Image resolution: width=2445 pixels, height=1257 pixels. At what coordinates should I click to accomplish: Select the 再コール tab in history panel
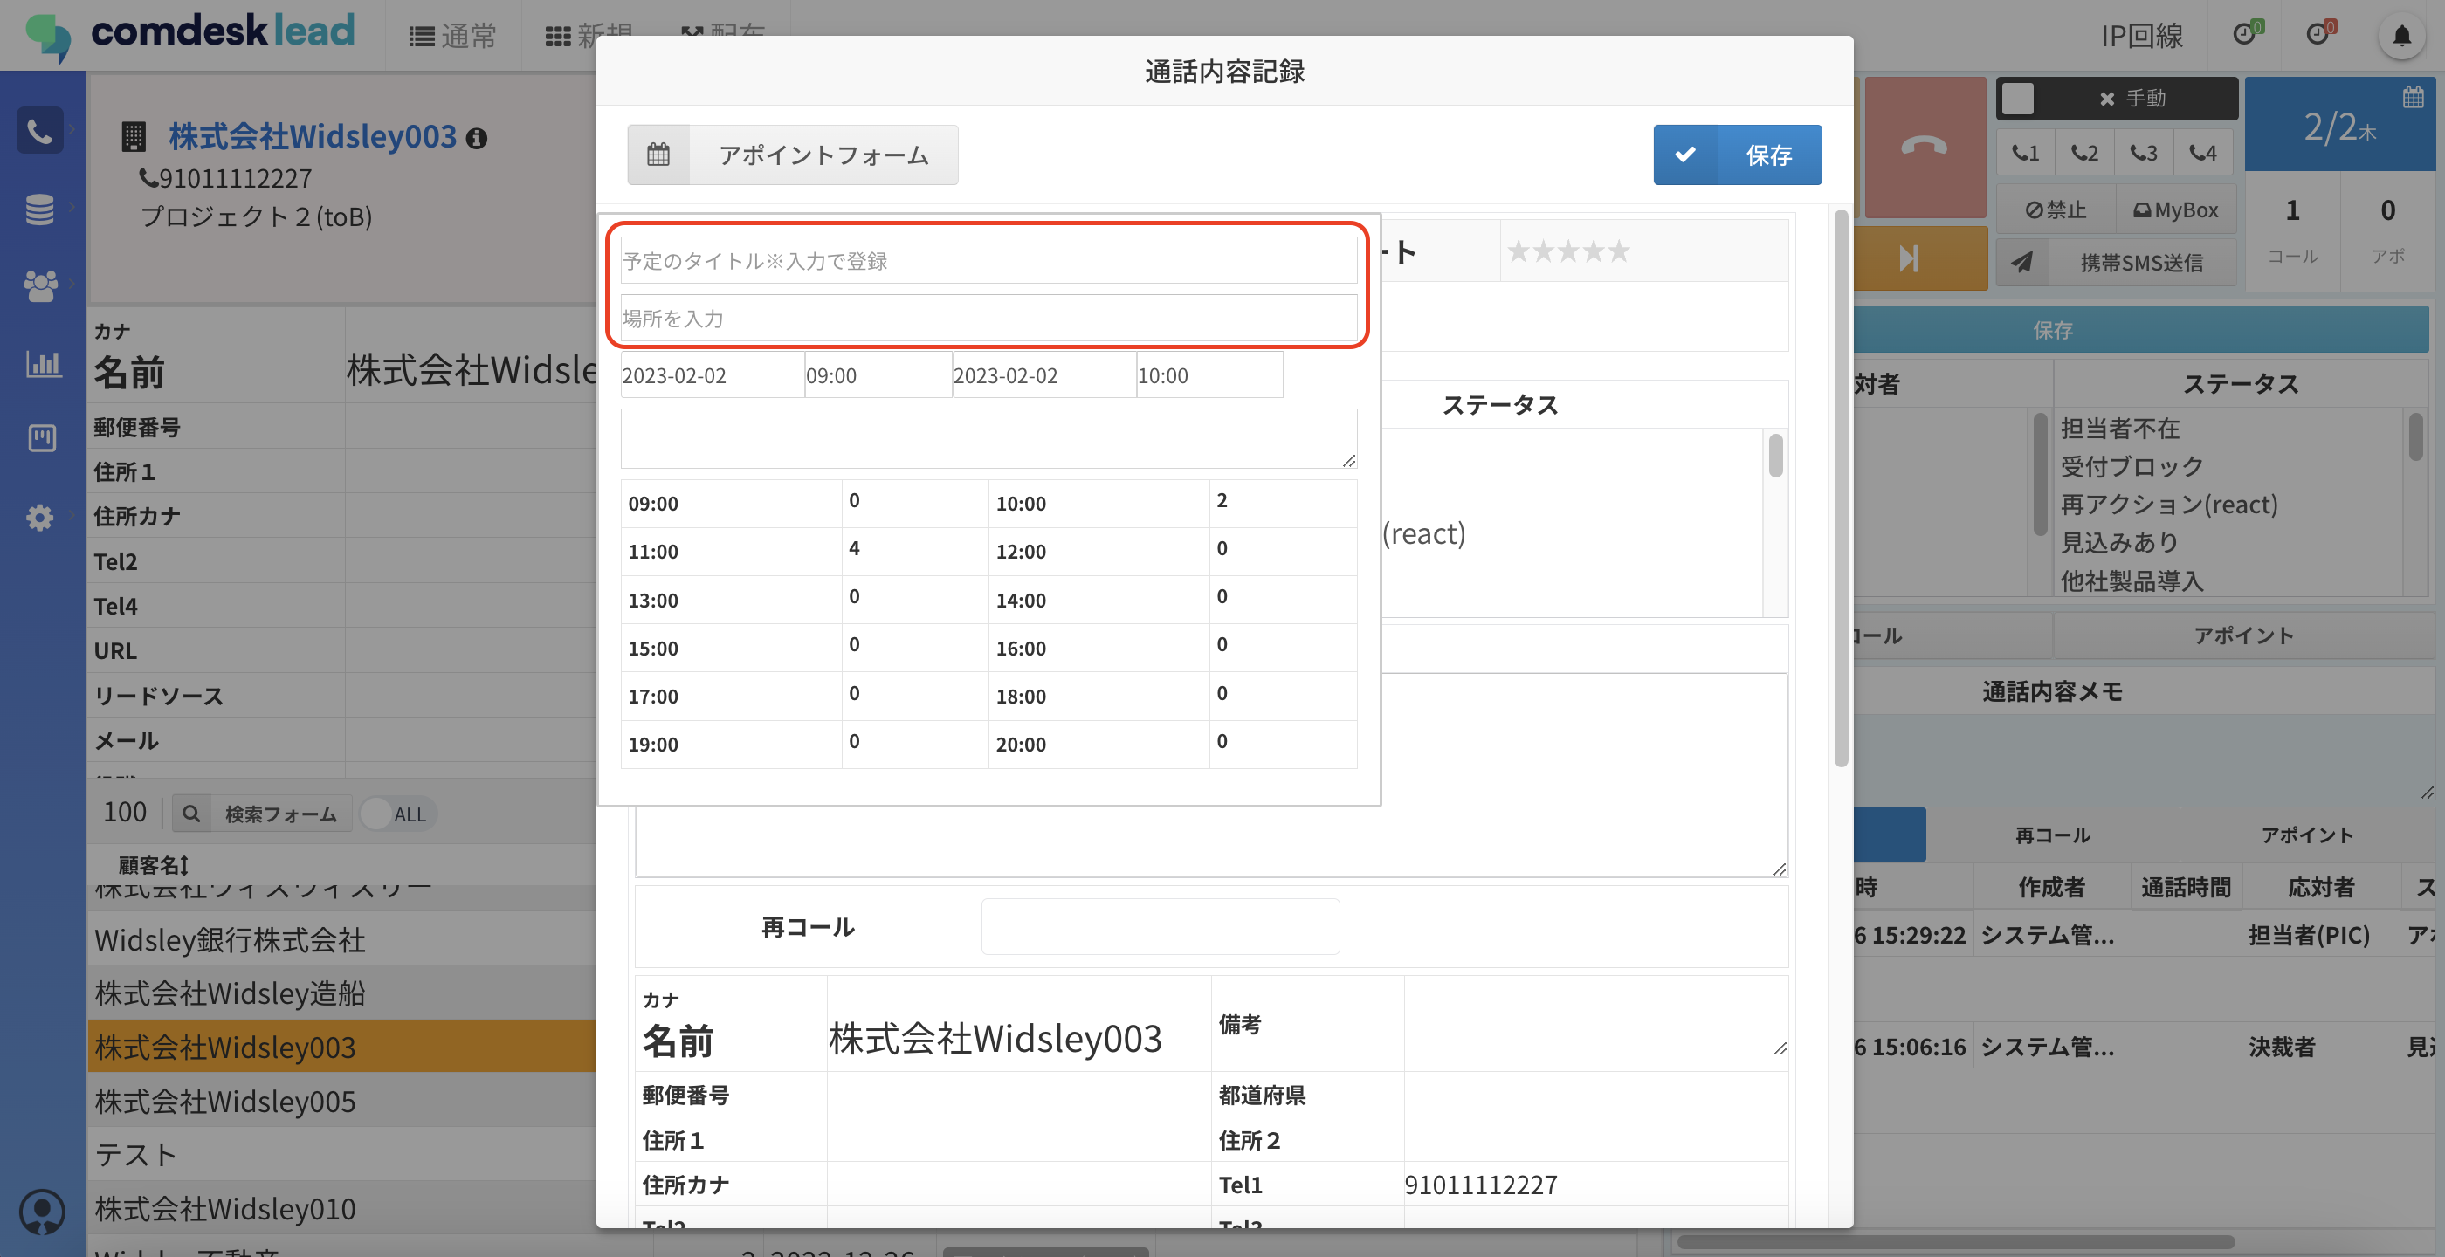(x=2052, y=835)
